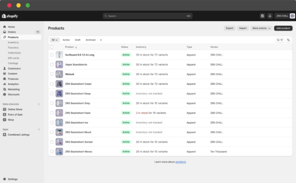Click the Customers person icon
The height and width of the screenshot is (183, 296).
[x=4, y=68]
